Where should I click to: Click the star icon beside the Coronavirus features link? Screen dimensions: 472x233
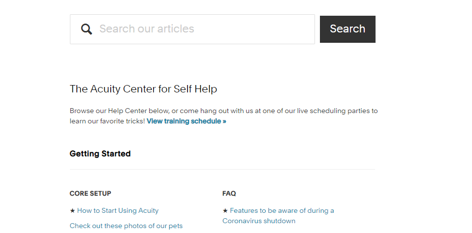click(225, 211)
